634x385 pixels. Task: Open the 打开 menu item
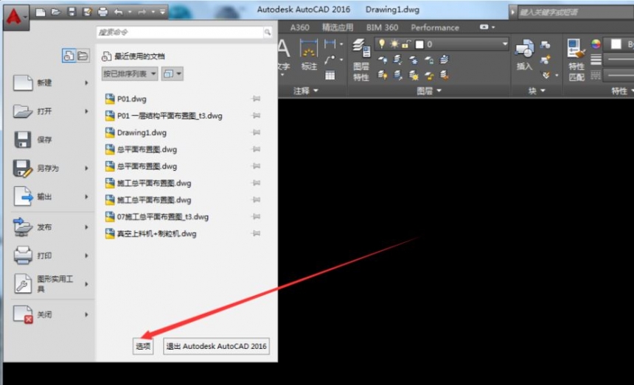click(51, 111)
